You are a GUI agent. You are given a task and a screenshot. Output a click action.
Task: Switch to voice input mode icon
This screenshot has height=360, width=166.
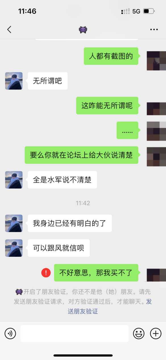point(10,333)
